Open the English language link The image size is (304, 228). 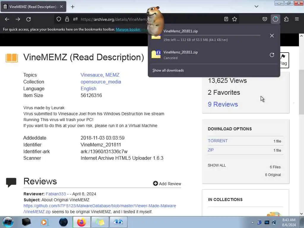88,88
